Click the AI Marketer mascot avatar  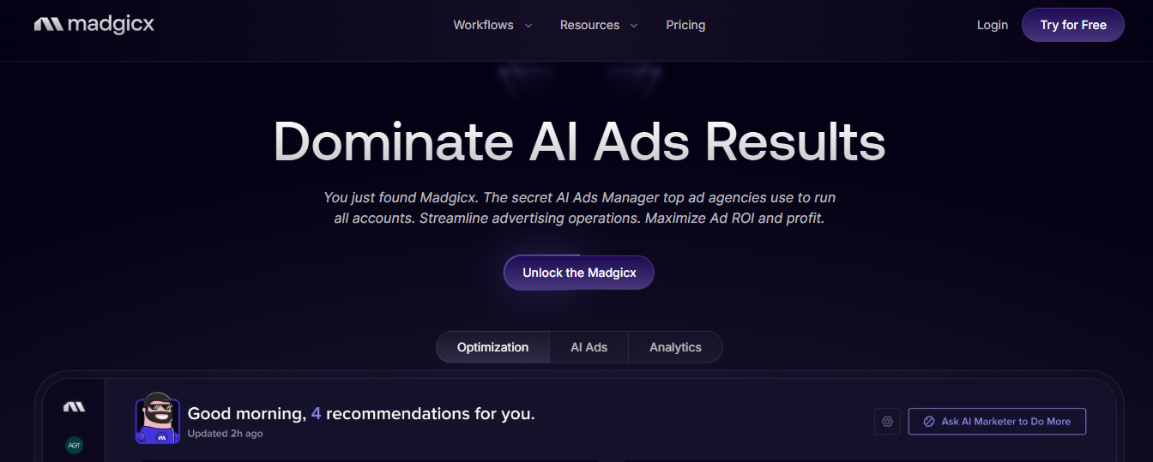click(x=158, y=417)
